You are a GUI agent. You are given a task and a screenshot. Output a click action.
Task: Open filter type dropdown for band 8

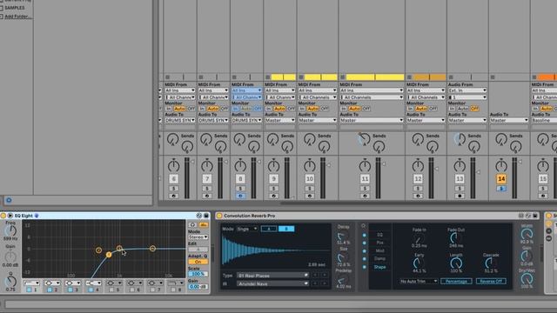(176, 283)
